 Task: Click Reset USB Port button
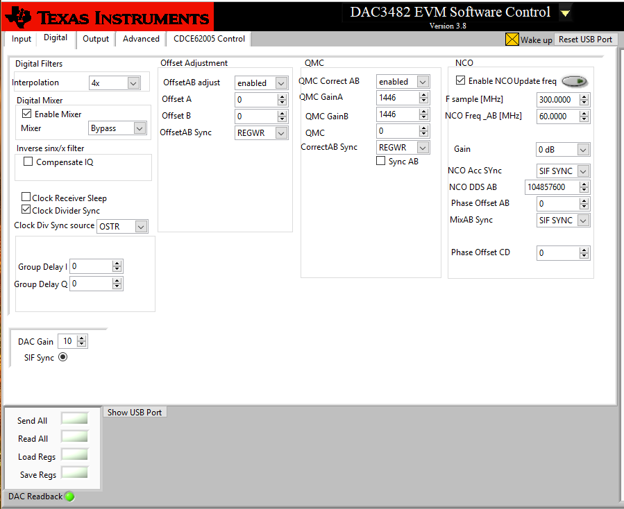click(x=585, y=40)
